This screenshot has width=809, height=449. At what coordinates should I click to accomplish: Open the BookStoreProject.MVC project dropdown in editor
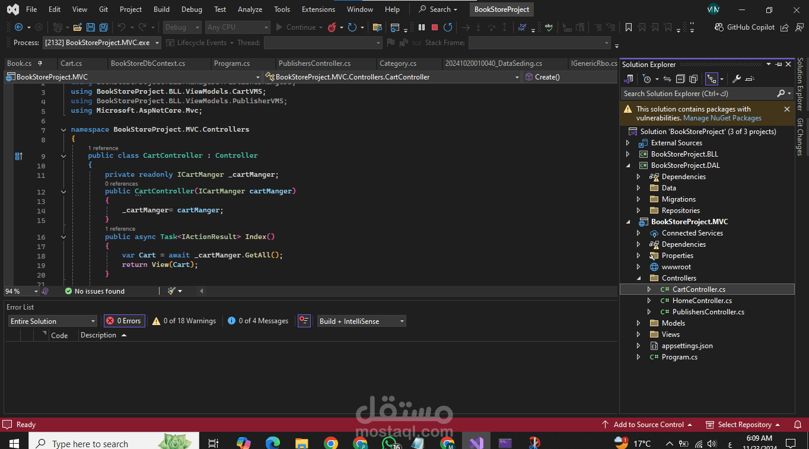pos(133,77)
